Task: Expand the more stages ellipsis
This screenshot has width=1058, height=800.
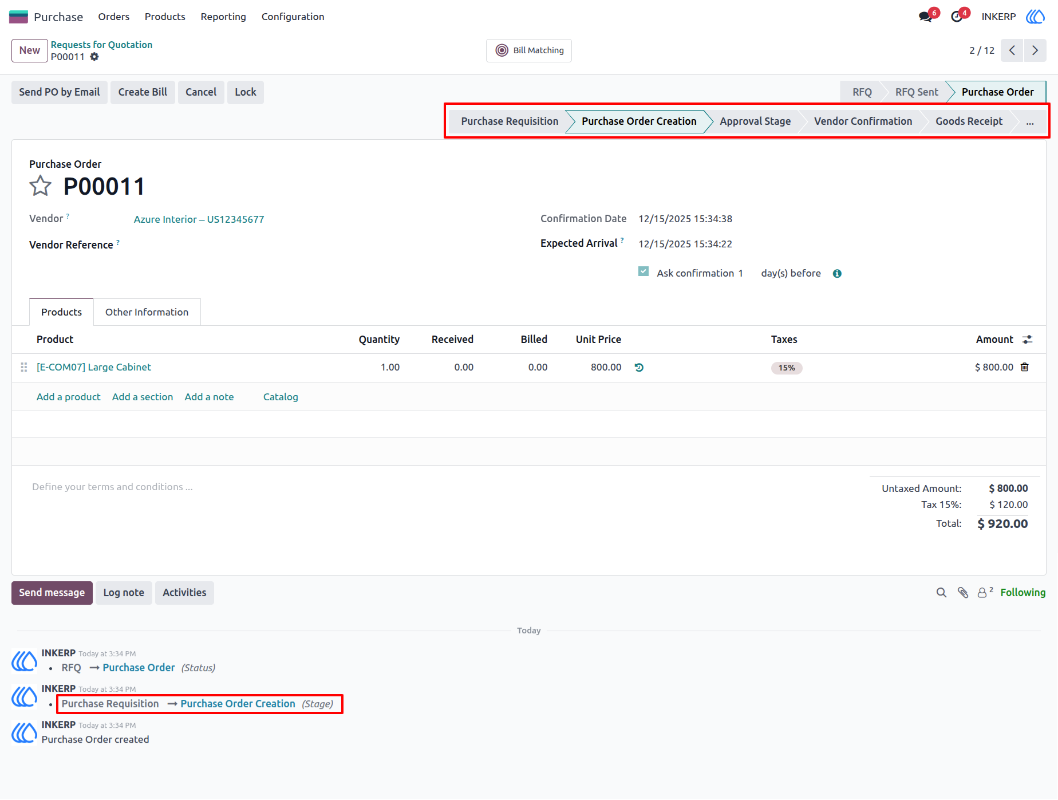Action: click(1030, 121)
